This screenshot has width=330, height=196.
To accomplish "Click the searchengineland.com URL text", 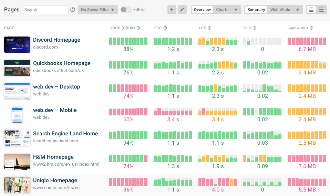I will tap(55, 141).
